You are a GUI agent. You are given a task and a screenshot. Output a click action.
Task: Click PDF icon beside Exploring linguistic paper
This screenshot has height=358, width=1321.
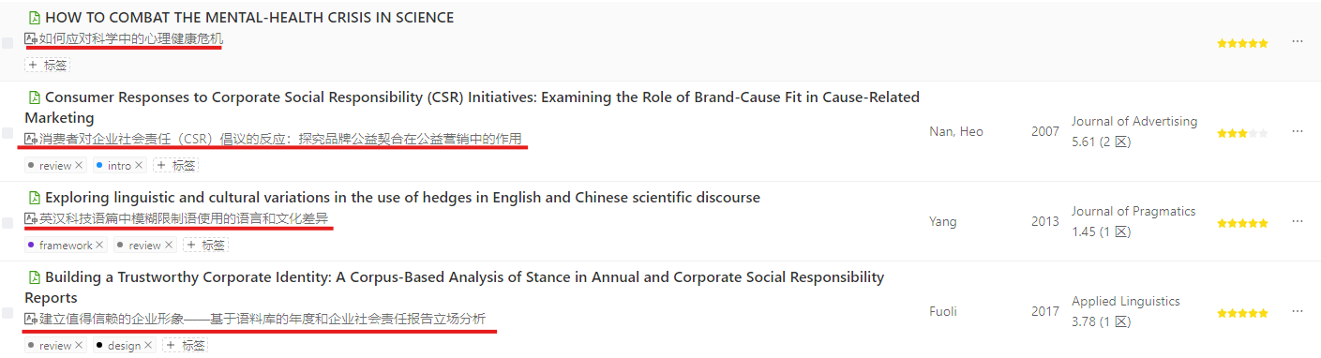35,198
